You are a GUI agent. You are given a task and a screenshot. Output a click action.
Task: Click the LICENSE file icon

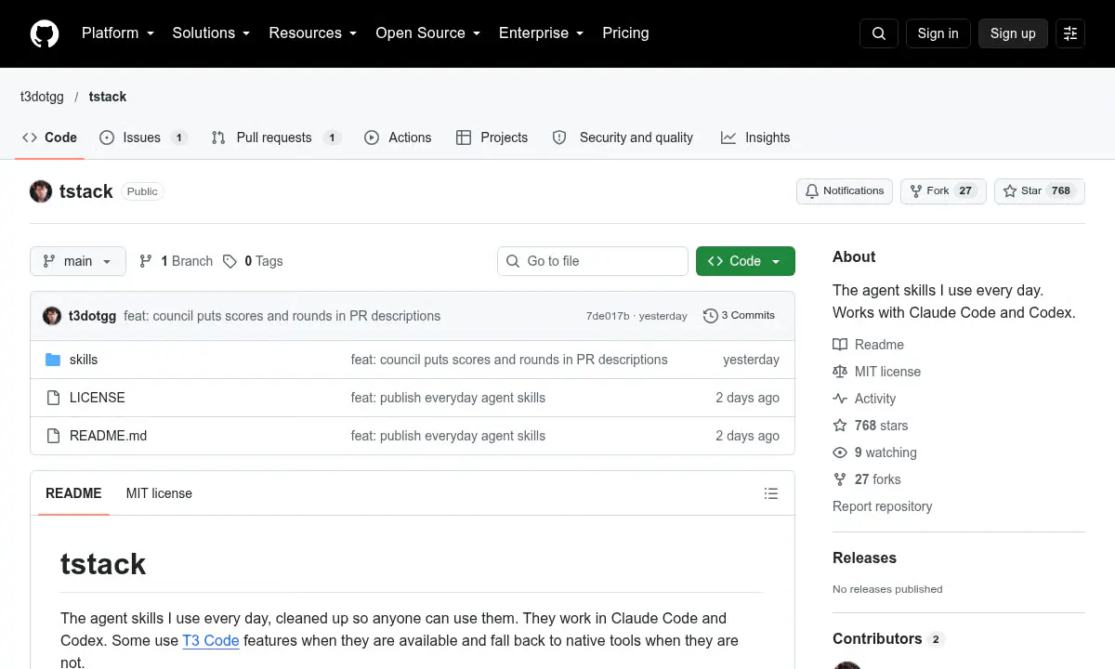(x=53, y=398)
